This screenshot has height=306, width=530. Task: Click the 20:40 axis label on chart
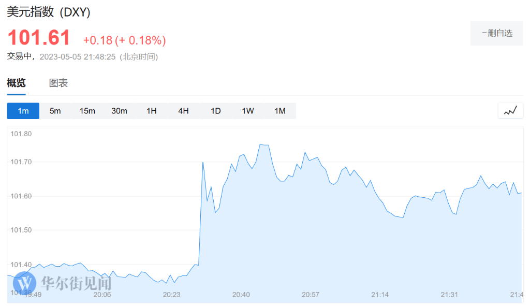(x=241, y=294)
